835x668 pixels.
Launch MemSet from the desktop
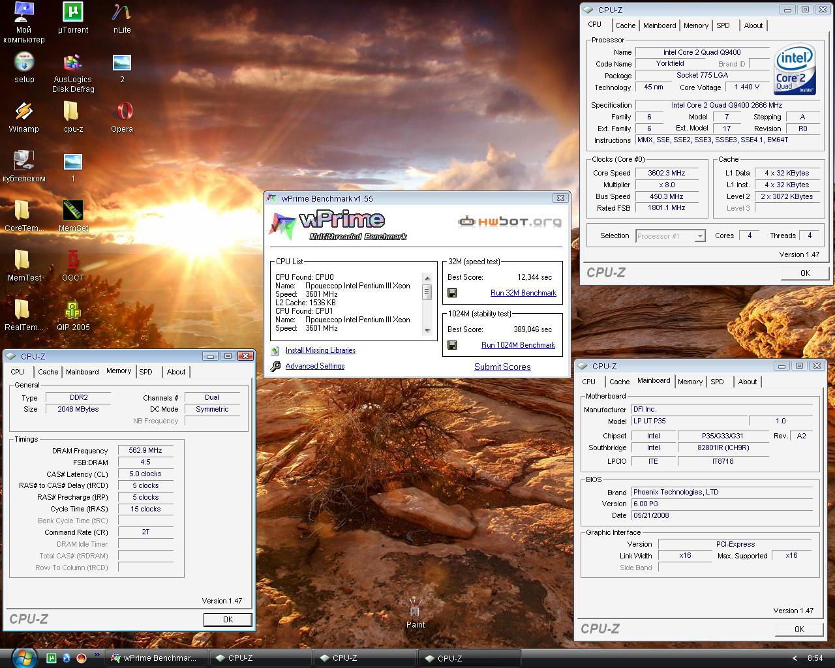73,217
